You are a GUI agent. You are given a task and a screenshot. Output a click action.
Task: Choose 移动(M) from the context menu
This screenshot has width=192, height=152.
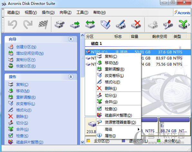(119, 63)
